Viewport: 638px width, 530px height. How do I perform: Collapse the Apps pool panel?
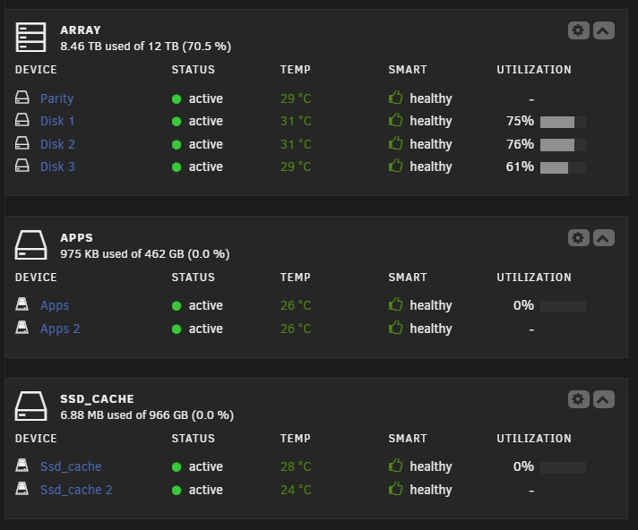(603, 237)
